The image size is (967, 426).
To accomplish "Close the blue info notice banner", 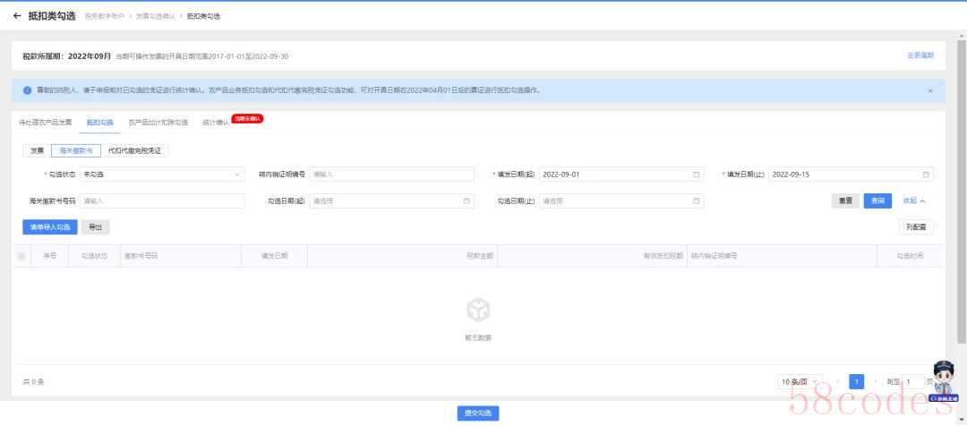I will point(929,90).
